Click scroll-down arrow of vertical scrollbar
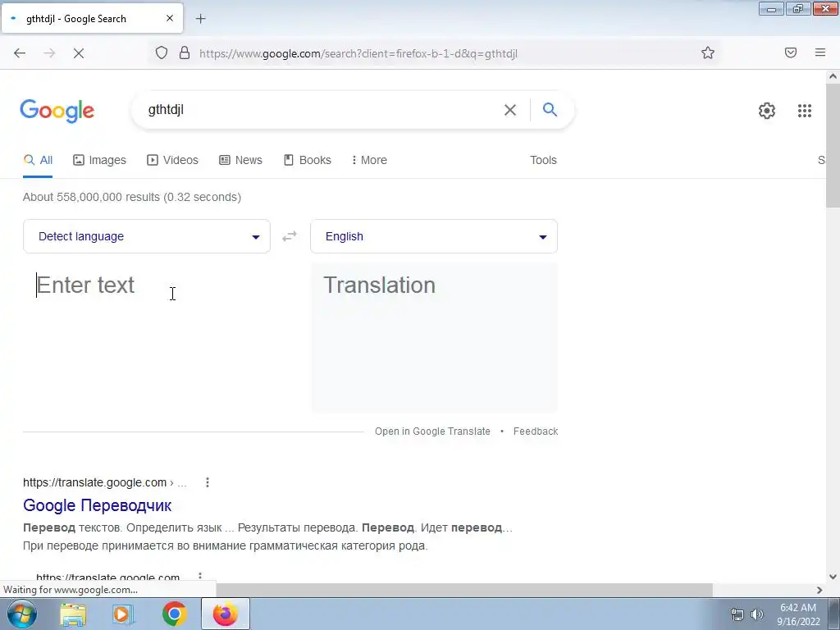Image resolution: width=840 pixels, height=630 pixels. (x=833, y=577)
